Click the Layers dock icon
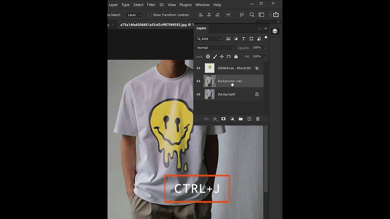 (275, 31)
